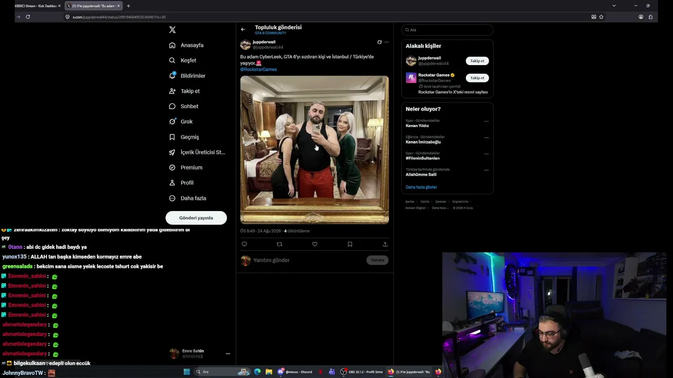Click the reply comment icon
This screenshot has width=673, height=378.
[x=244, y=244]
